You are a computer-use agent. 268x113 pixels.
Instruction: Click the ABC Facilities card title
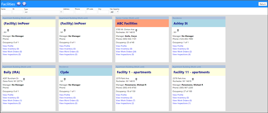[x=127, y=24]
